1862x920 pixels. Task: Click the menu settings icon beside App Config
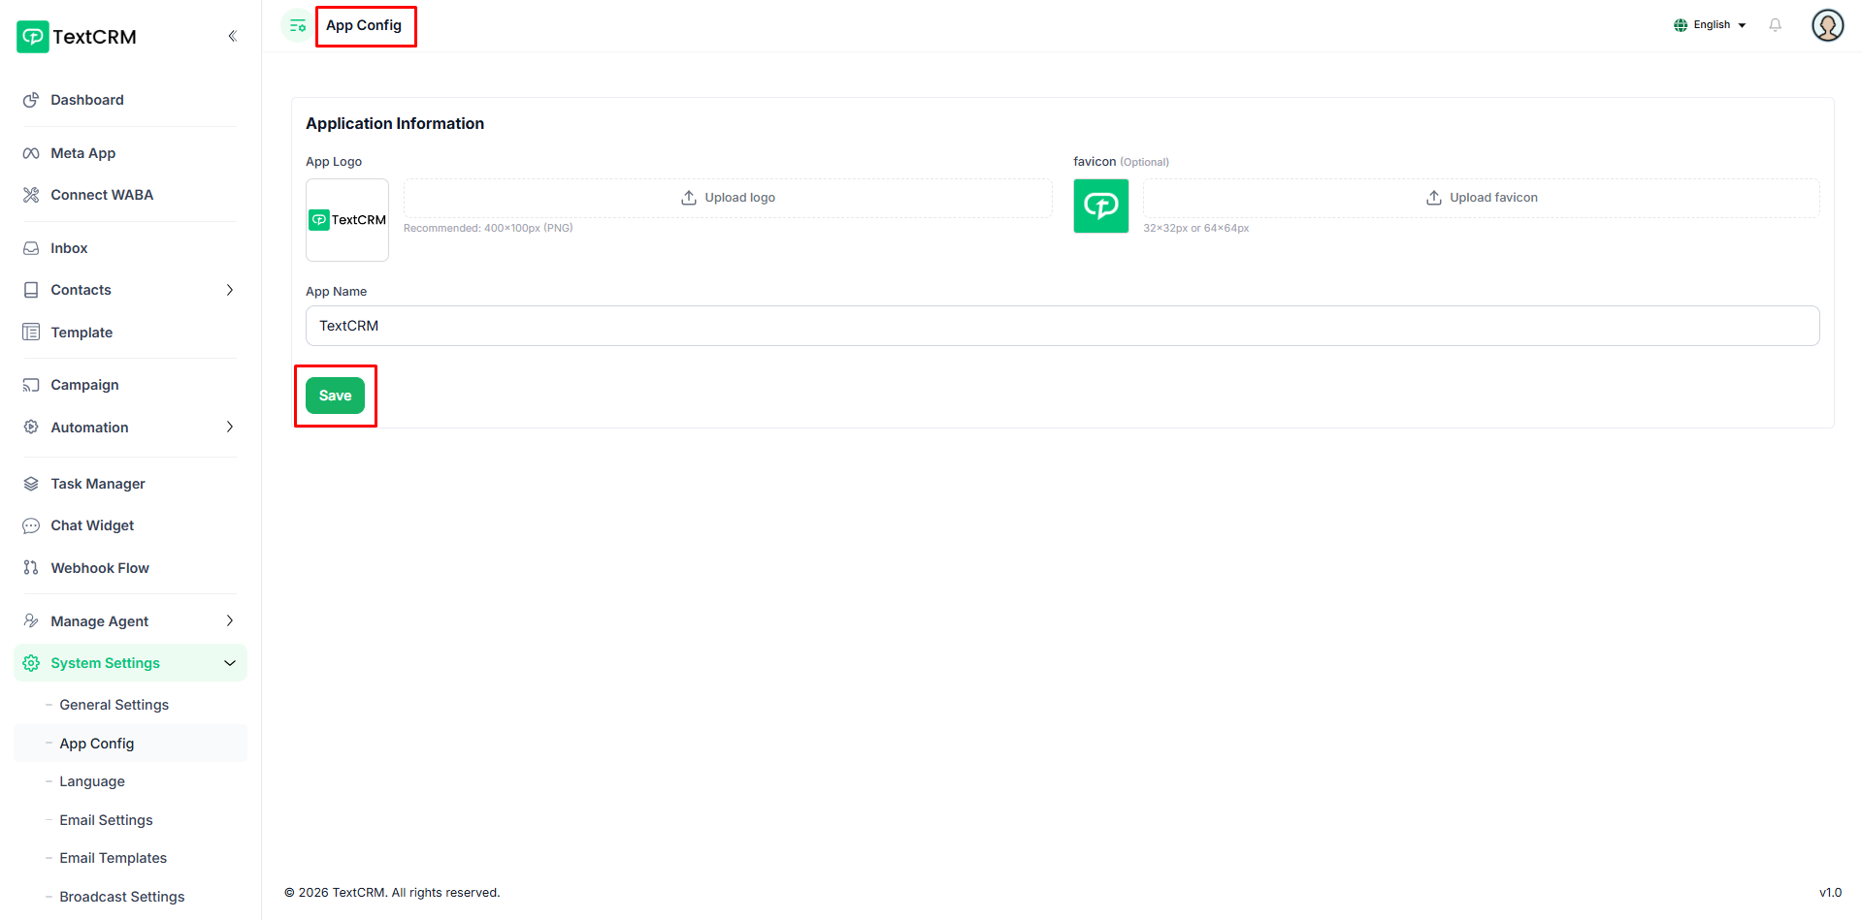(x=297, y=26)
